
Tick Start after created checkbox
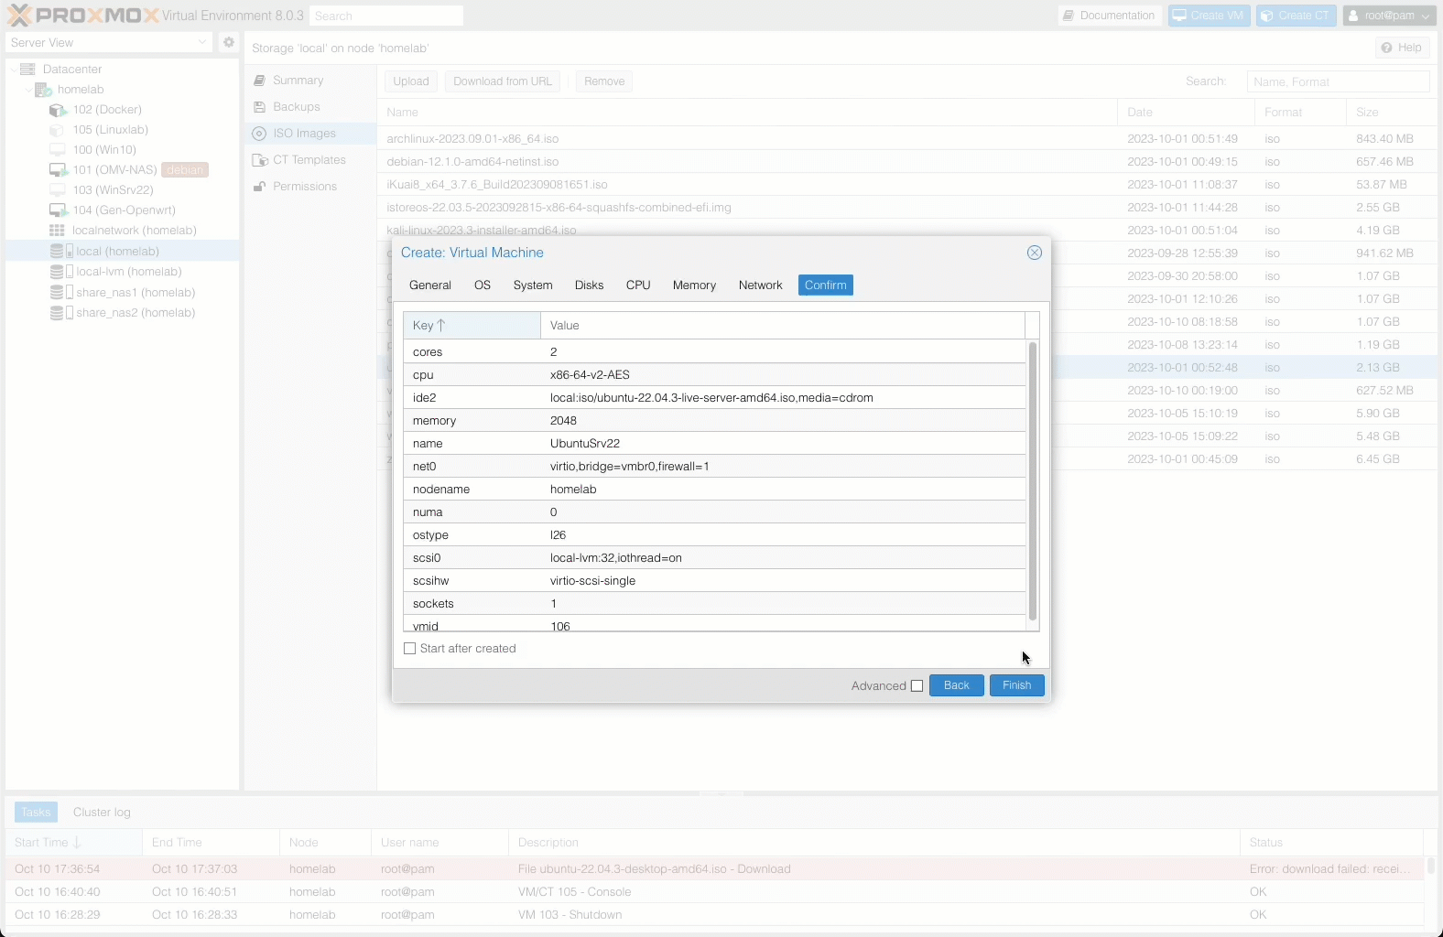pos(409,649)
